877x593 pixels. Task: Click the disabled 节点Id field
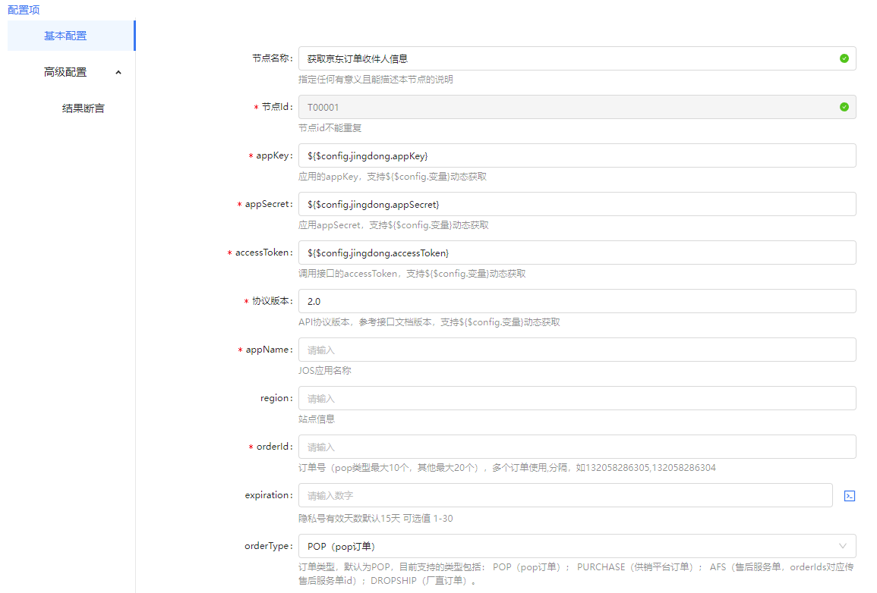coord(562,107)
